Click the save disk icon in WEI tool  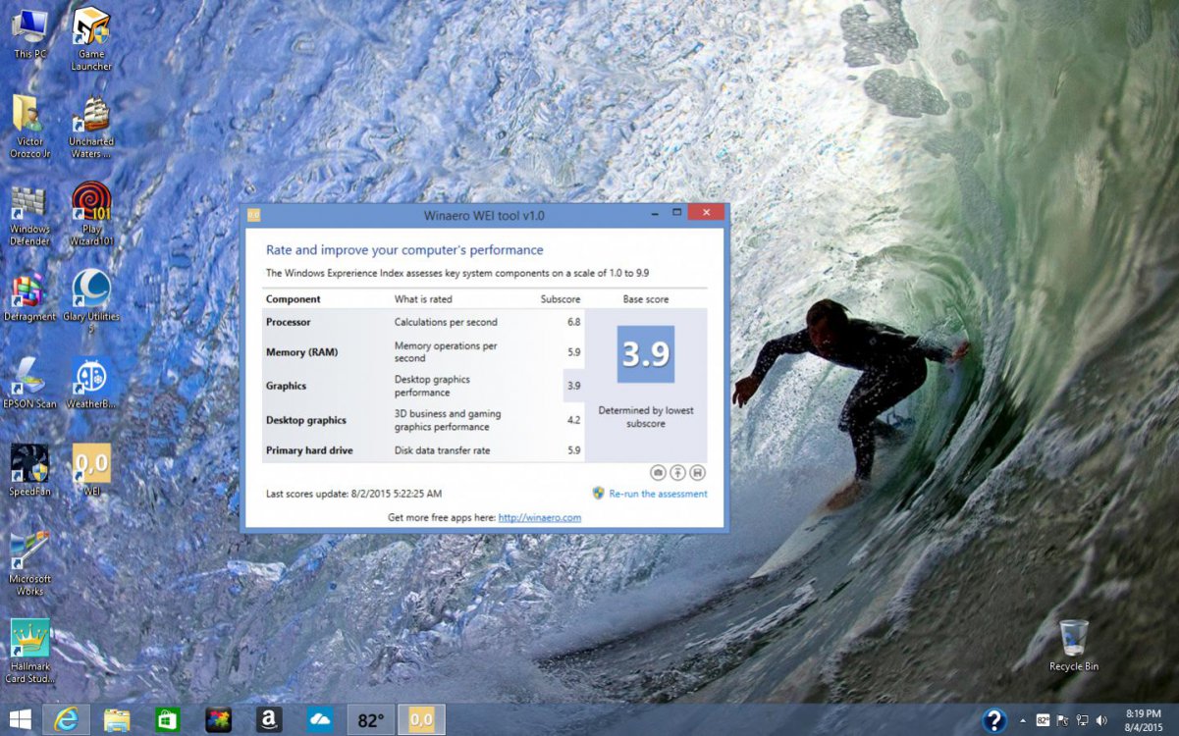697,473
